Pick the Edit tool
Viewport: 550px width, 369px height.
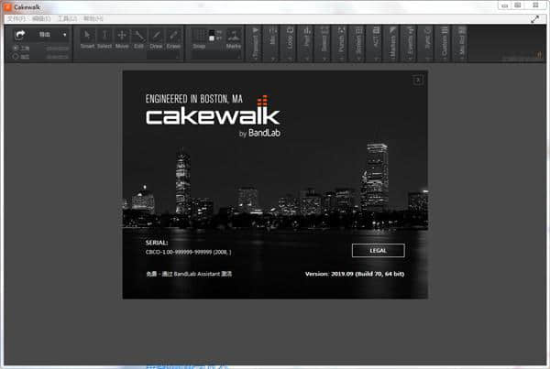pos(139,37)
